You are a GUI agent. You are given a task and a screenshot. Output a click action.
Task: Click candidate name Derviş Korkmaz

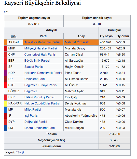pos(76,103)
